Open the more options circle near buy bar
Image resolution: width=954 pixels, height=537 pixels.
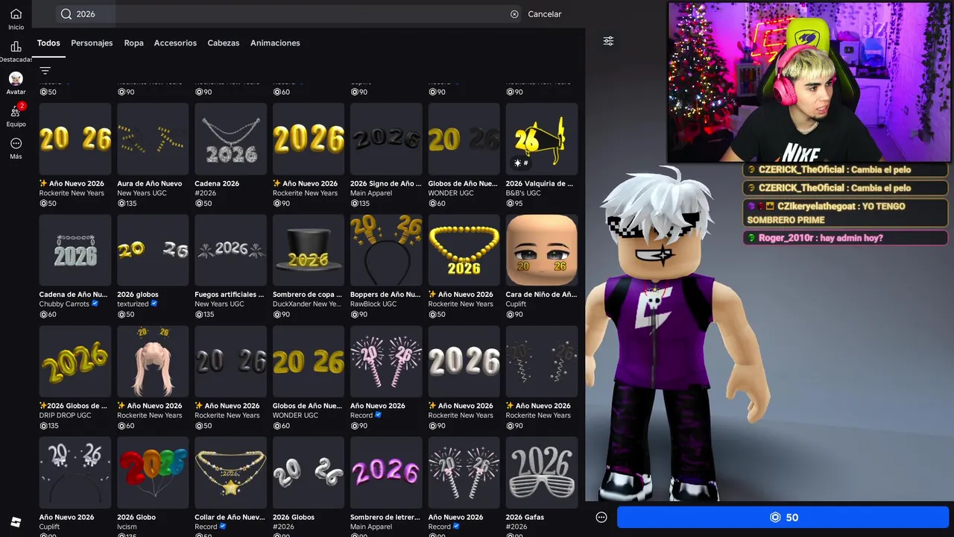(x=601, y=517)
